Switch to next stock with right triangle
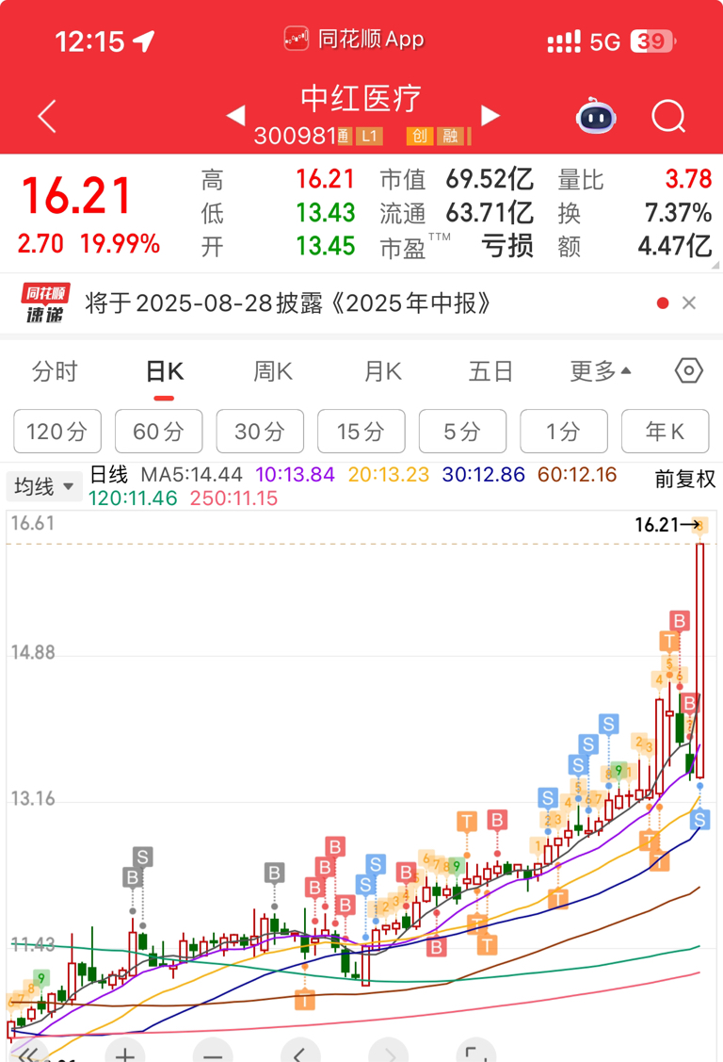723x1062 pixels. (x=490, y=115)
